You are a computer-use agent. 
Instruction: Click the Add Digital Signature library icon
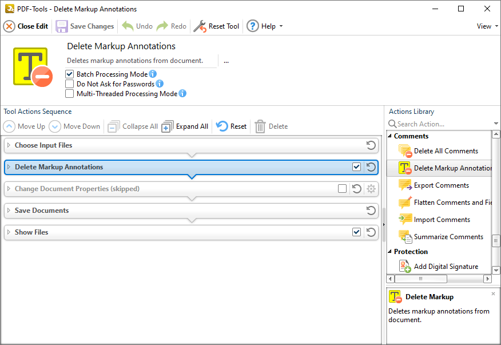[x=405, y=267]
